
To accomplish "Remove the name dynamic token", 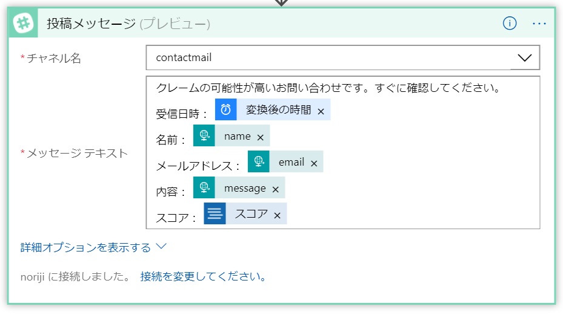I will coord(261,137).
